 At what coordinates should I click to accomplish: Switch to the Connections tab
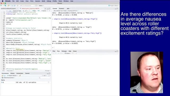click(20, 73)
